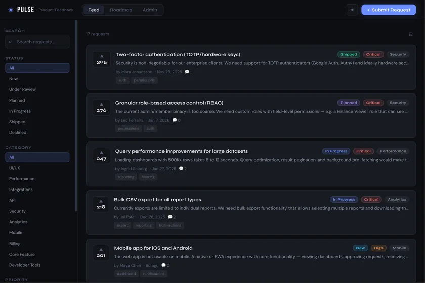Select the All status filter
425x283 pixels.
37,68
